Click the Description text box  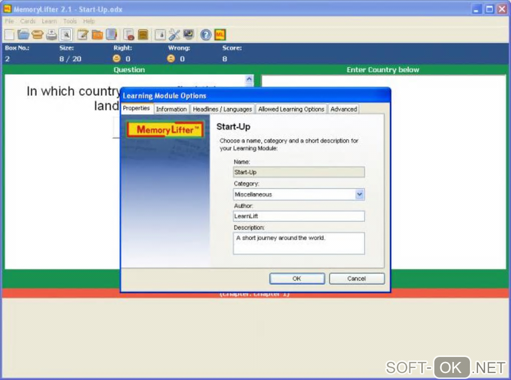(x=299, y=243)
